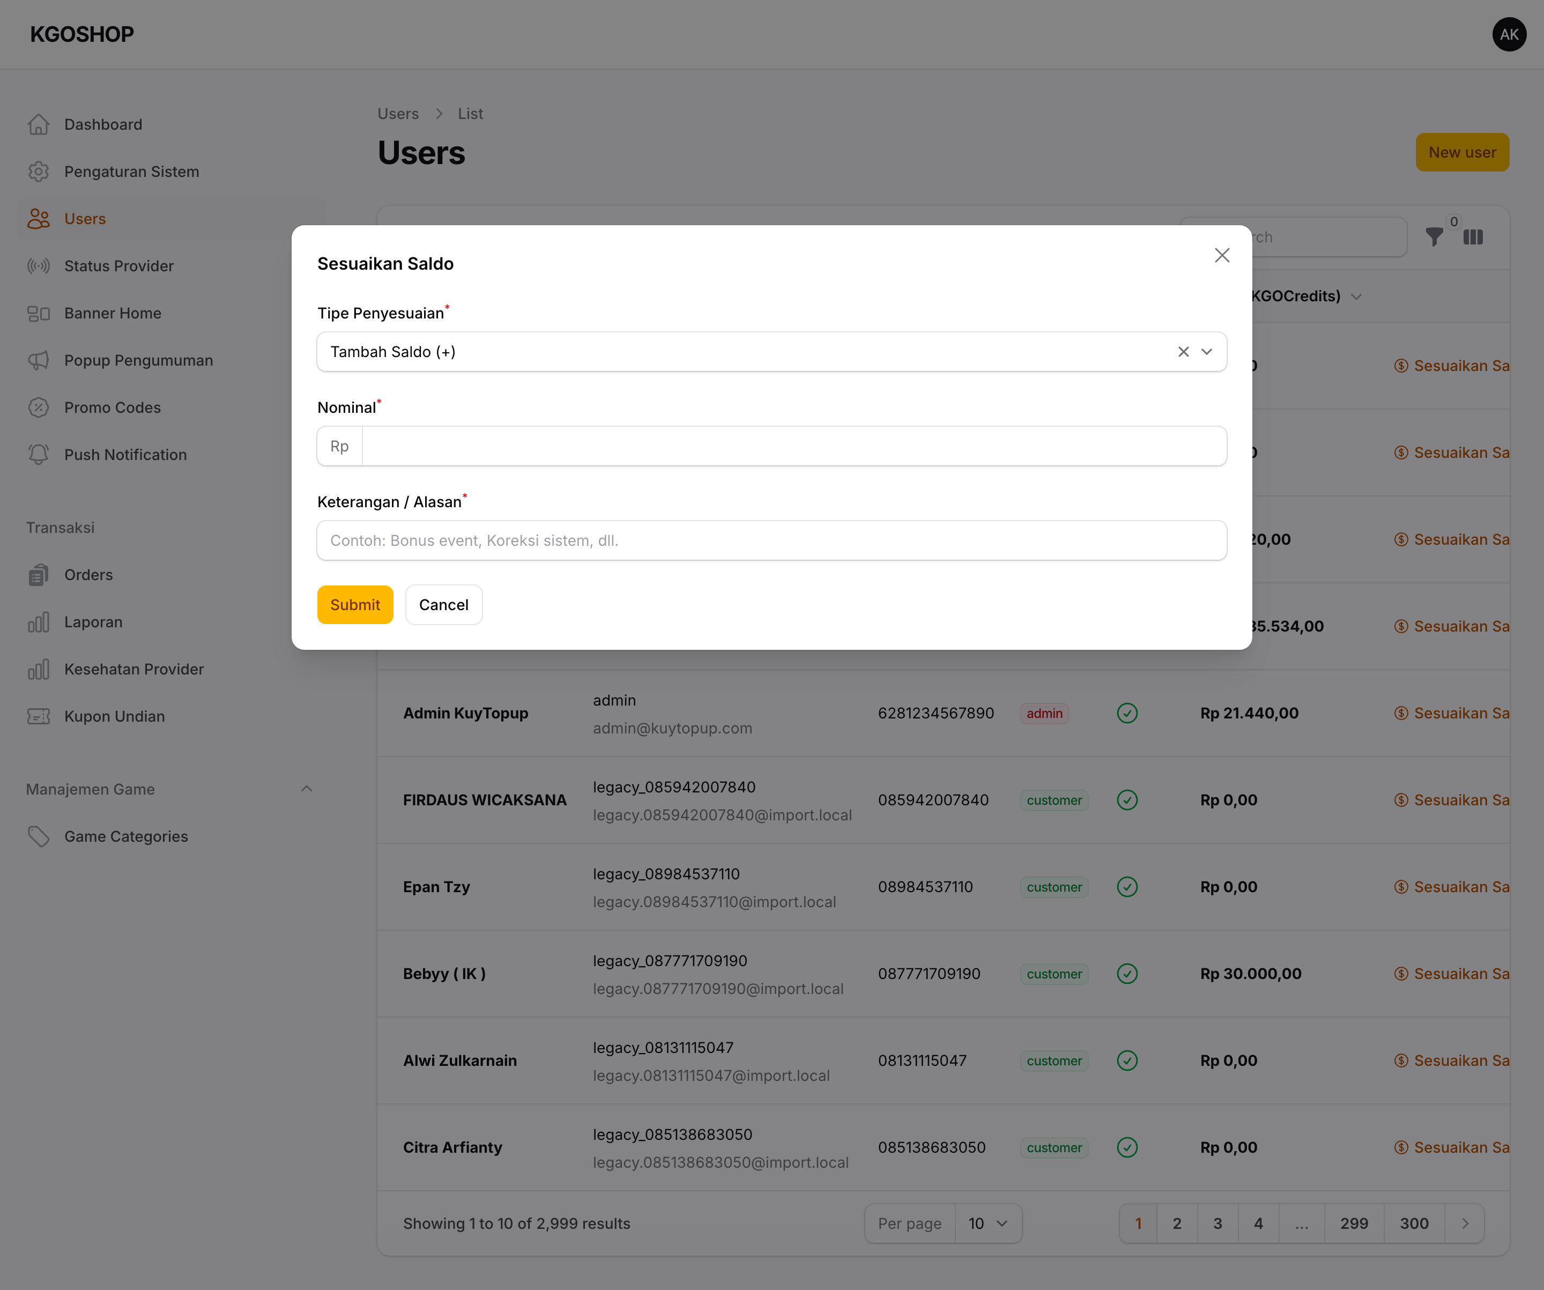The width and height of the screenshot is (1544, 1290).
Task: Go to pagination page 299
Action: pos(1354,1223)
